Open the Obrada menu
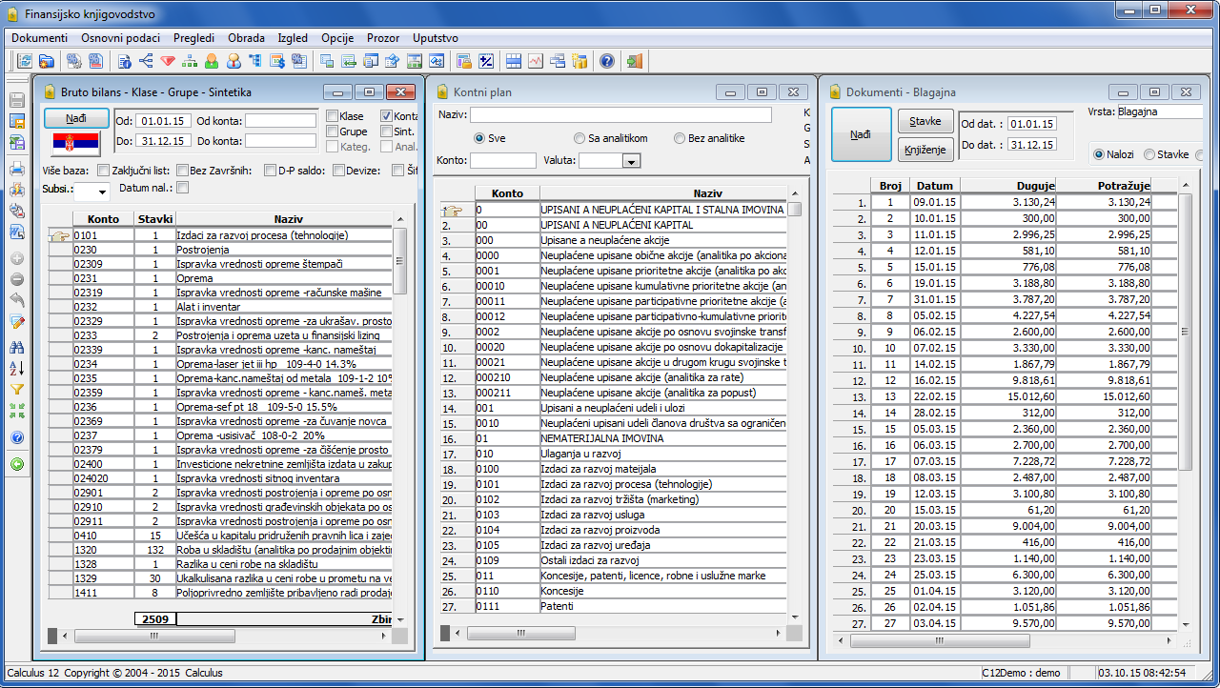Viewport: 1220px width, 688px height. (246, 38)
